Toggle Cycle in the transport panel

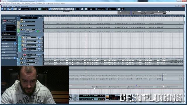[92, 99]
